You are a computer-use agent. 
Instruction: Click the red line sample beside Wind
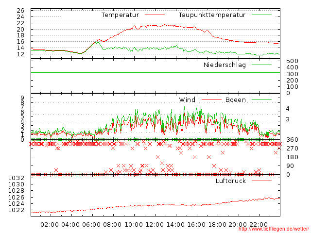pyautogui.click(x=211, y=100)
